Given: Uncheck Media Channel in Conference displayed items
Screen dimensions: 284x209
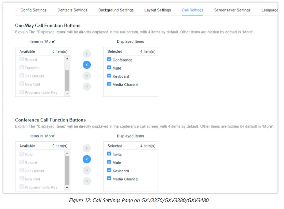Looking at the screenshot, I should pyautogui.click(x=109, y=178).
